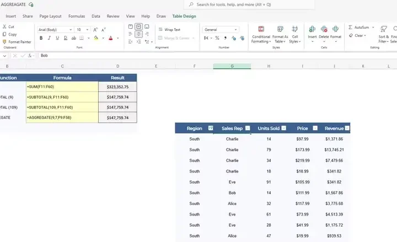Open Conditional Formatting menu
The image size is (397, 242).
pos(261,34)
